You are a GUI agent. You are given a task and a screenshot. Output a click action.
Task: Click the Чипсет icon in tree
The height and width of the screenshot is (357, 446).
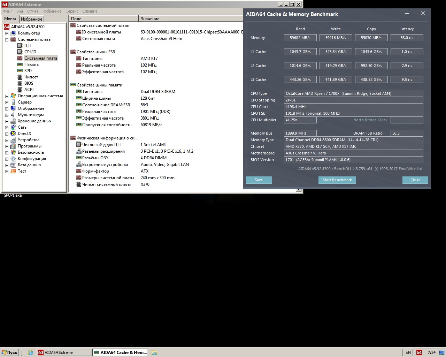click(x=20, y=77)
